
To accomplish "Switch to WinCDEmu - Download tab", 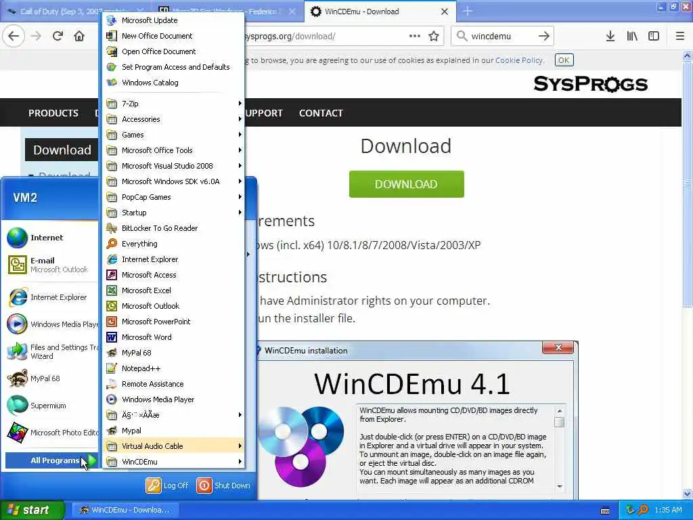I will (378, 12).
